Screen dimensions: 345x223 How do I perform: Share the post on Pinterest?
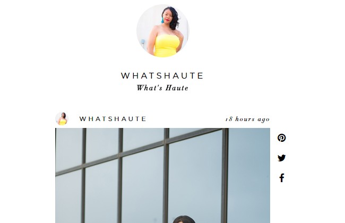[x=282, y=138]
